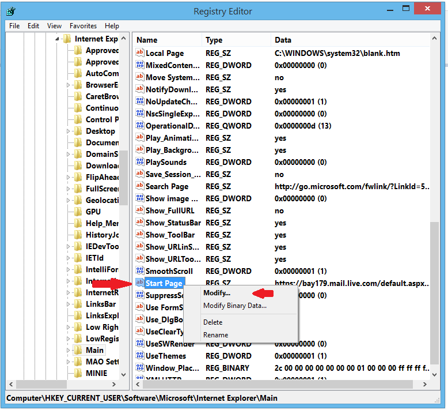The width and height of the screenshot is (448, 410).
Task: Select the AutoCom... key in tree
Action: [102, 74]
